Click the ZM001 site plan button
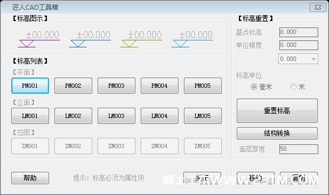 (30, 146)
